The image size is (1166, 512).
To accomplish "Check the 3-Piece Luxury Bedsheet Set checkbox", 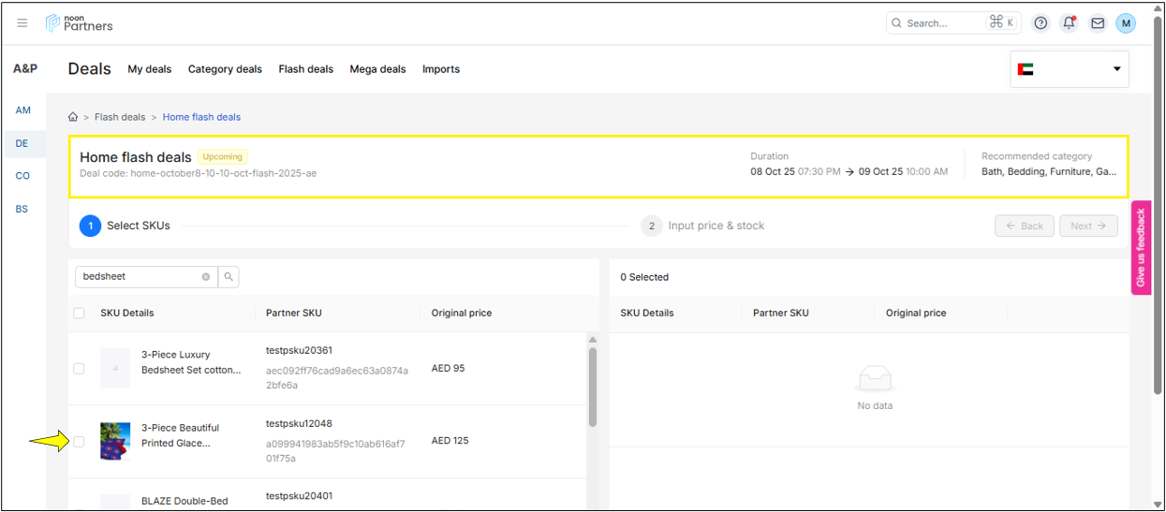I will tap(80, 369).
